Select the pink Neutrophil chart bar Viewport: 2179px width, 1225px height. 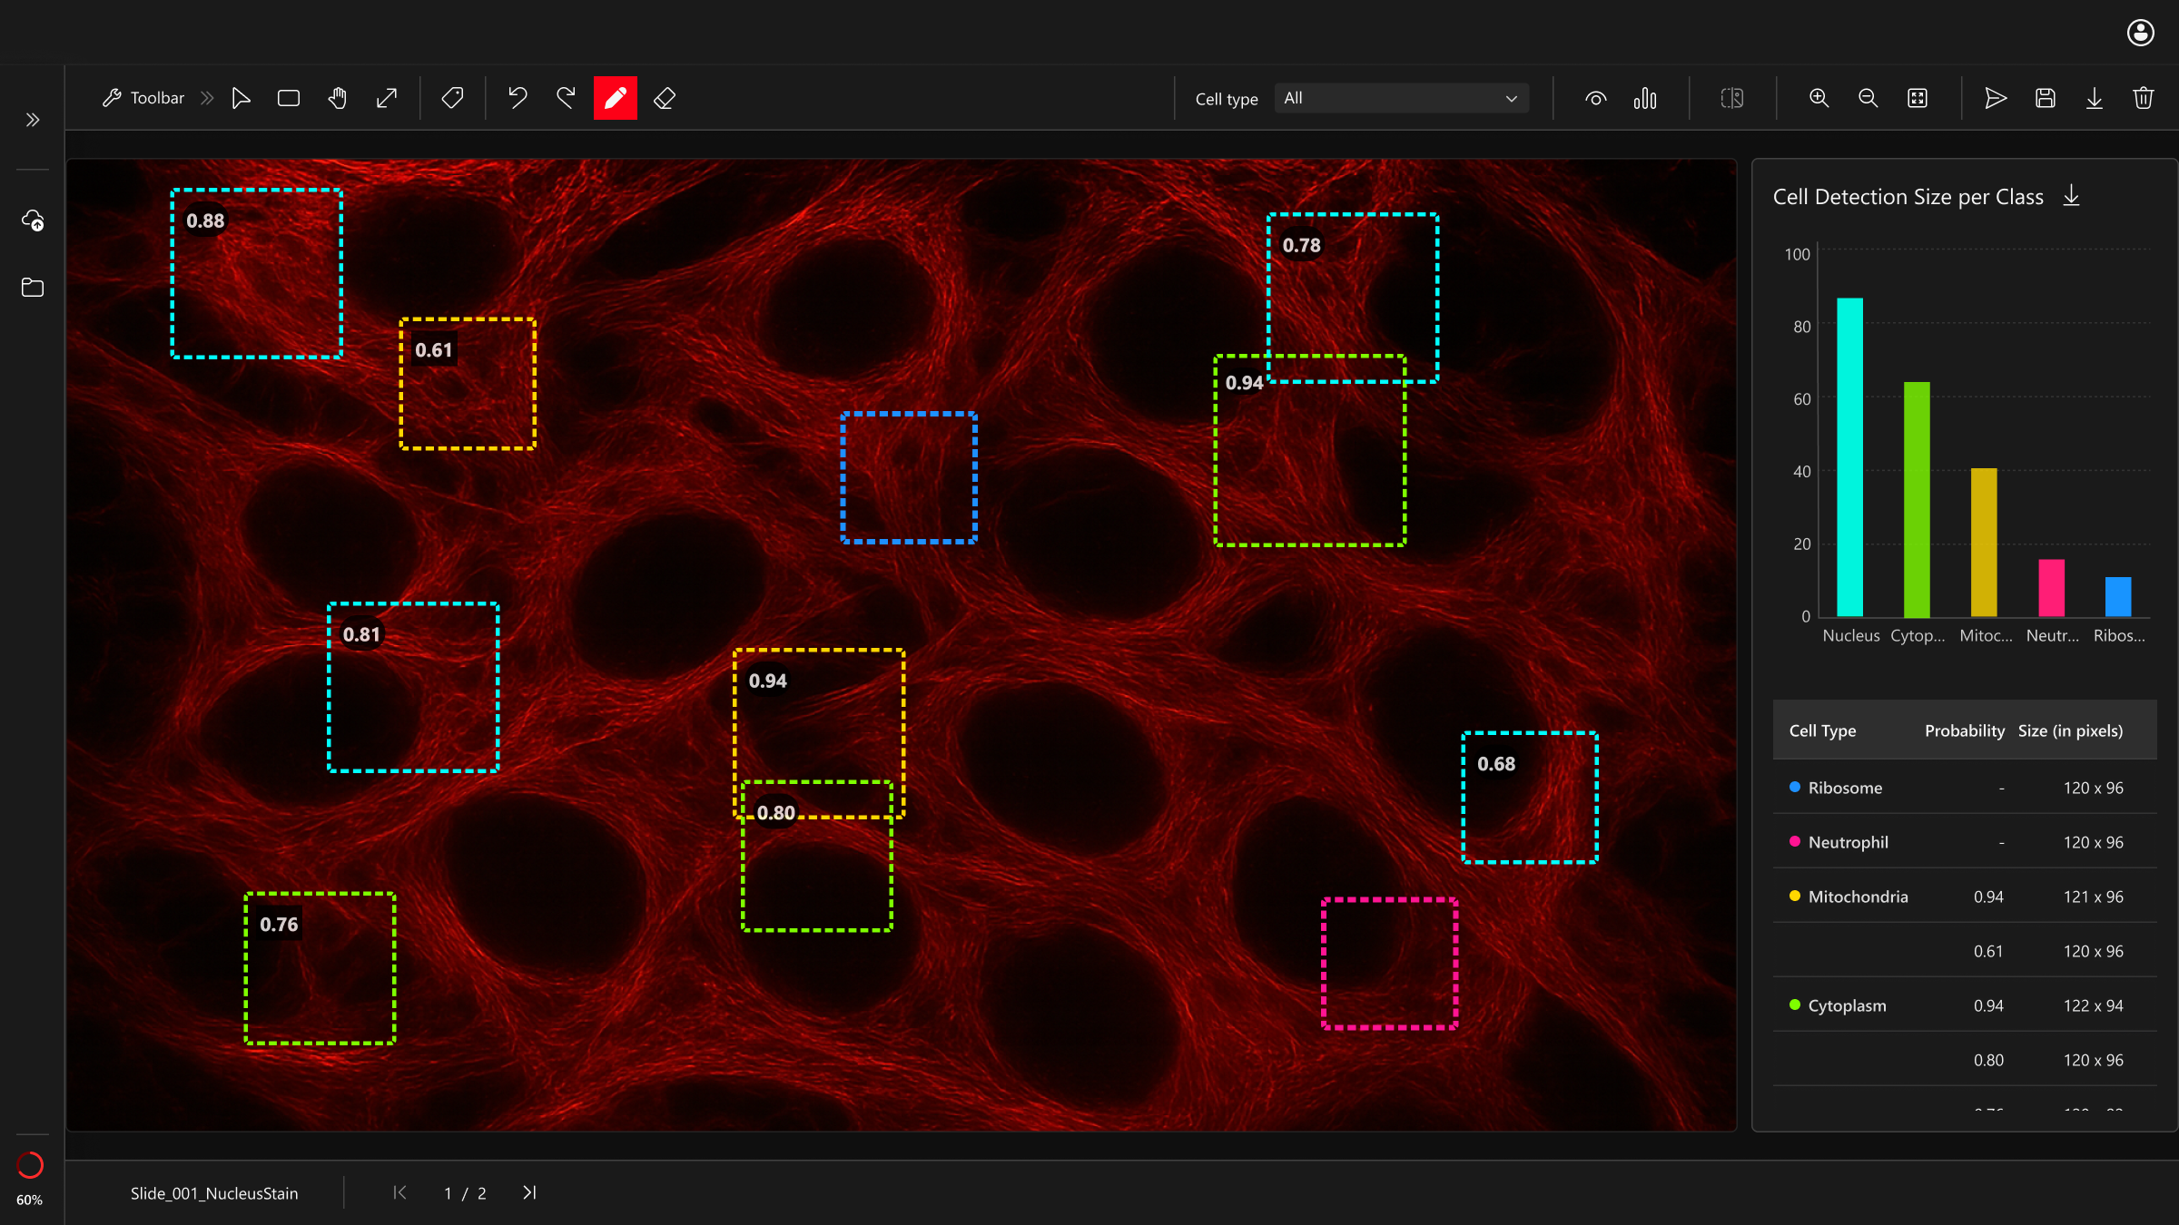[x=2051, y=588]
